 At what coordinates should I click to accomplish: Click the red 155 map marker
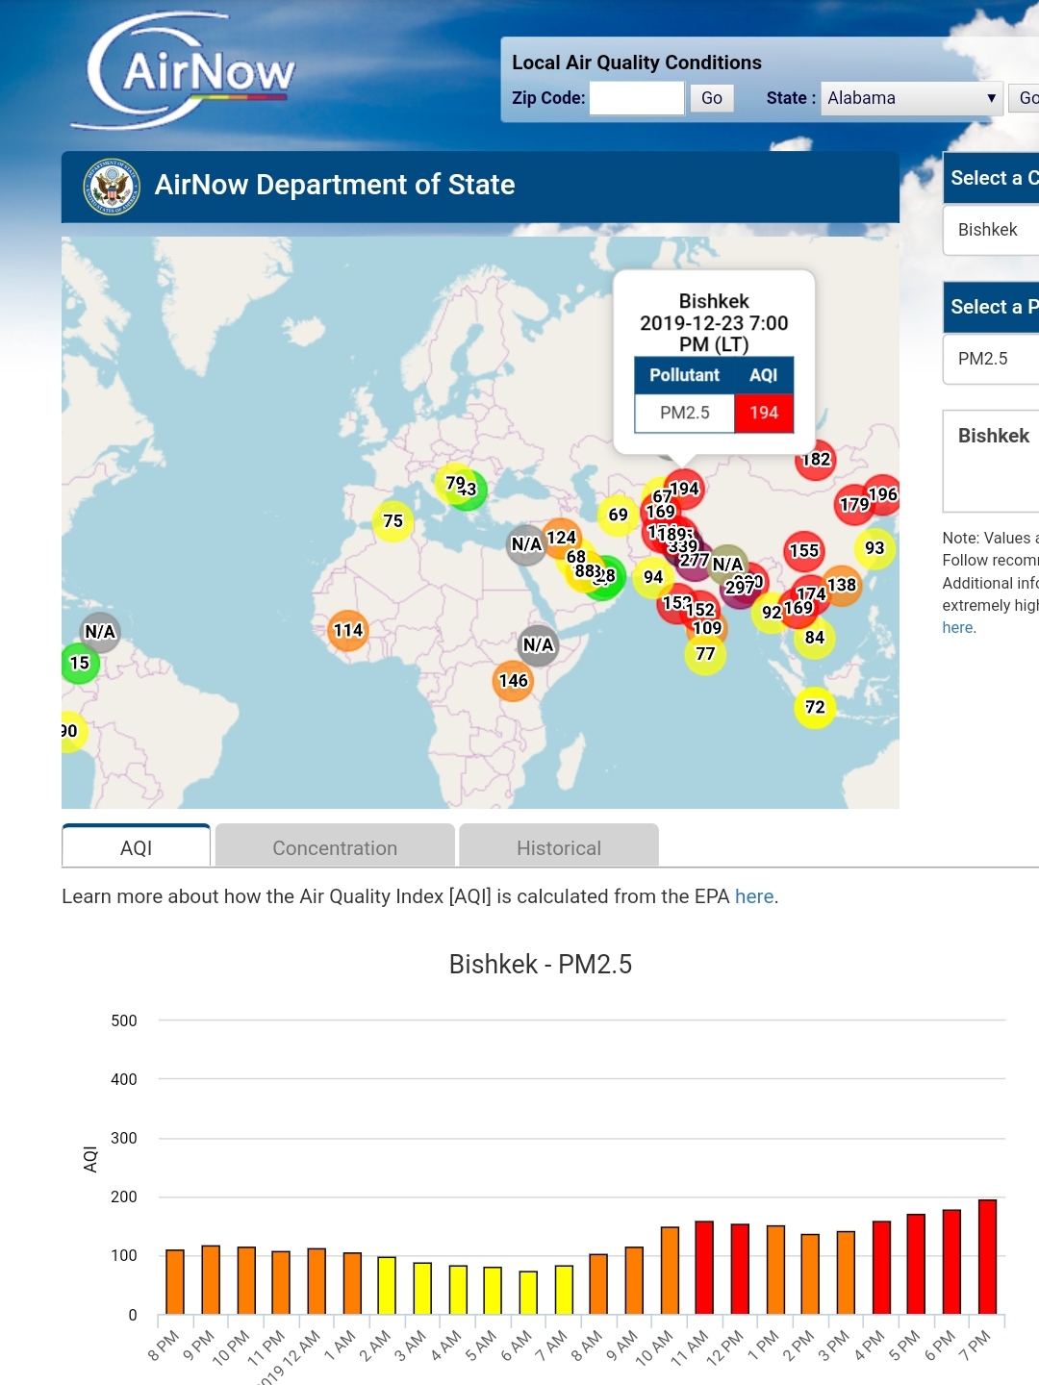tap(804, 551)
